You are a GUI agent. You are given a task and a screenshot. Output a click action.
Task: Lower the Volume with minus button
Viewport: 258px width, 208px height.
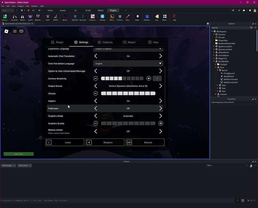[96, 93]
